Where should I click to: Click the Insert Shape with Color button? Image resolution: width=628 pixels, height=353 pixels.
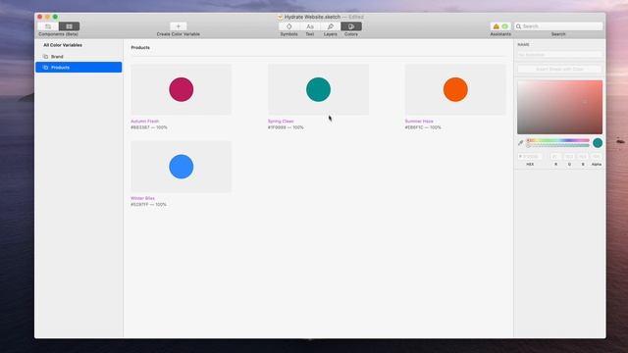point(559,70)
